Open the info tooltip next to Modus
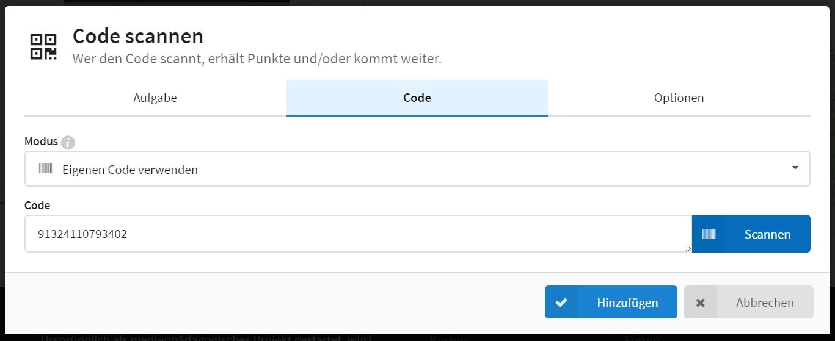 (68, 143)
